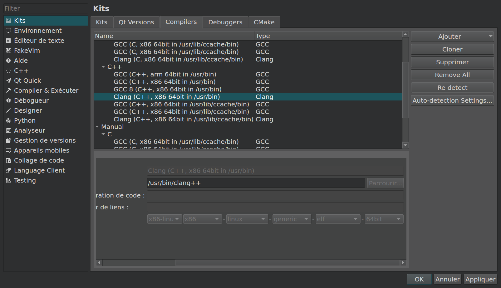
Task: Click the Gestion de versions icon
Action: [x=8, y=140]
